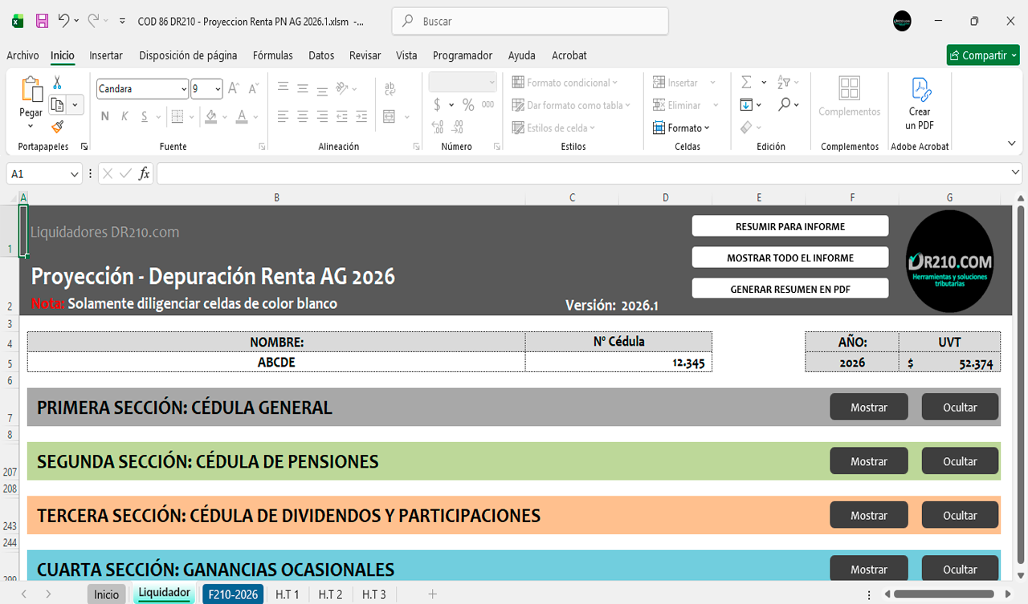Click the Undo arrow icon

(x=63, y=22)
